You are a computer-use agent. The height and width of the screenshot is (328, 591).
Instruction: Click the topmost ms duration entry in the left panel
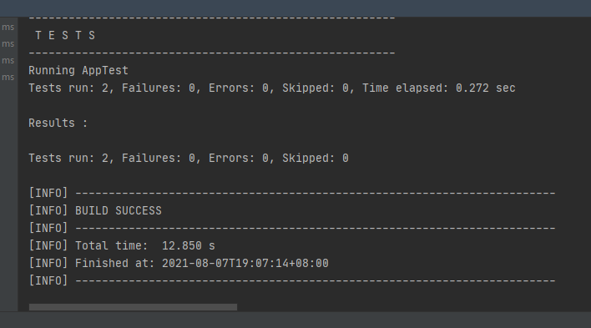pyautogui.click(x=8, y=28)
